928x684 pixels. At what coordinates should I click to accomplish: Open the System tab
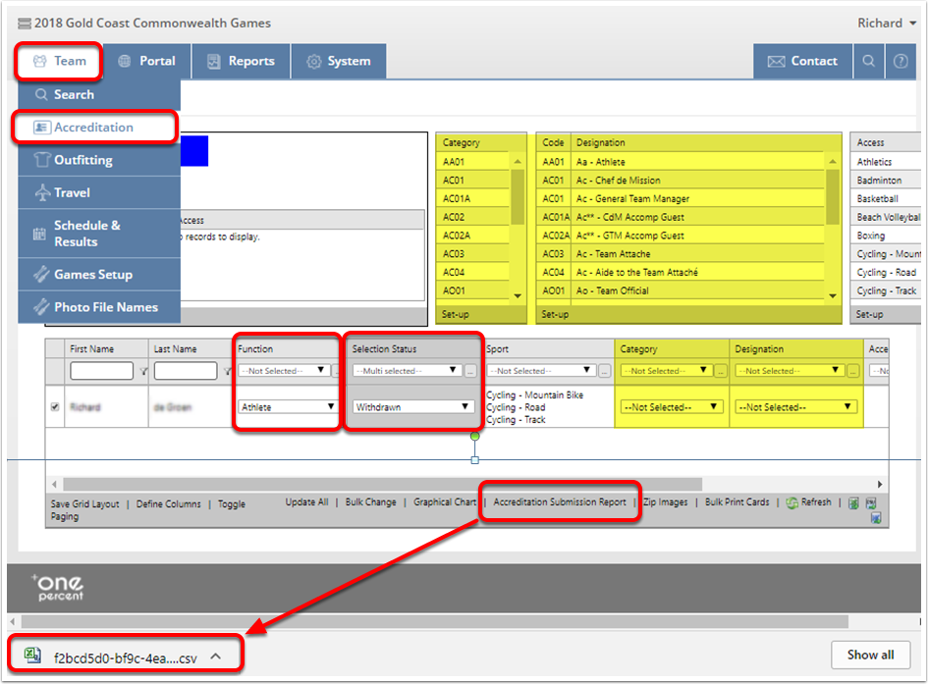pos(339,61)
